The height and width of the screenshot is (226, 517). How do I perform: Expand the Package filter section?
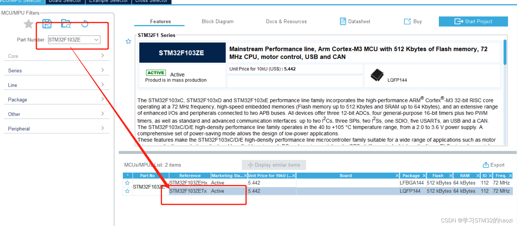coord(57,99)
